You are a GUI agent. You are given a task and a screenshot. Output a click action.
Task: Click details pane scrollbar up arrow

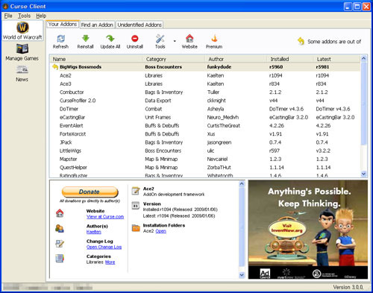pos(242,184)
